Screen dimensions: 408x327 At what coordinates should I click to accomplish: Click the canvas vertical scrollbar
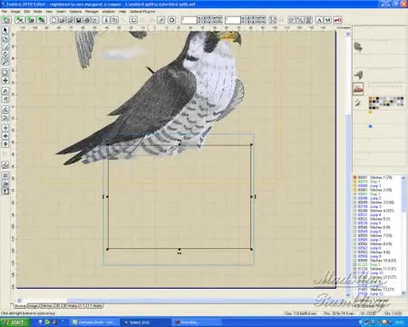[348, 163]
